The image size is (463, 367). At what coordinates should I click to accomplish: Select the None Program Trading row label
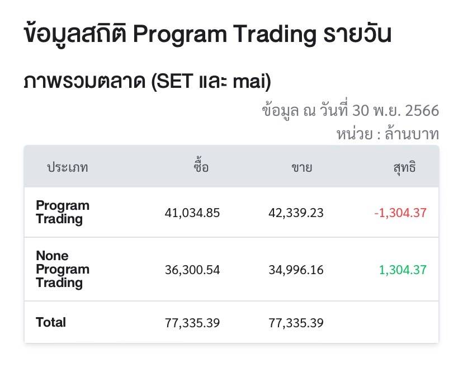(x=62, y=269)
